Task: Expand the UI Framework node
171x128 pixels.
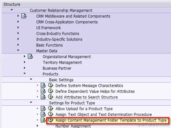Action: click(18, 28)
